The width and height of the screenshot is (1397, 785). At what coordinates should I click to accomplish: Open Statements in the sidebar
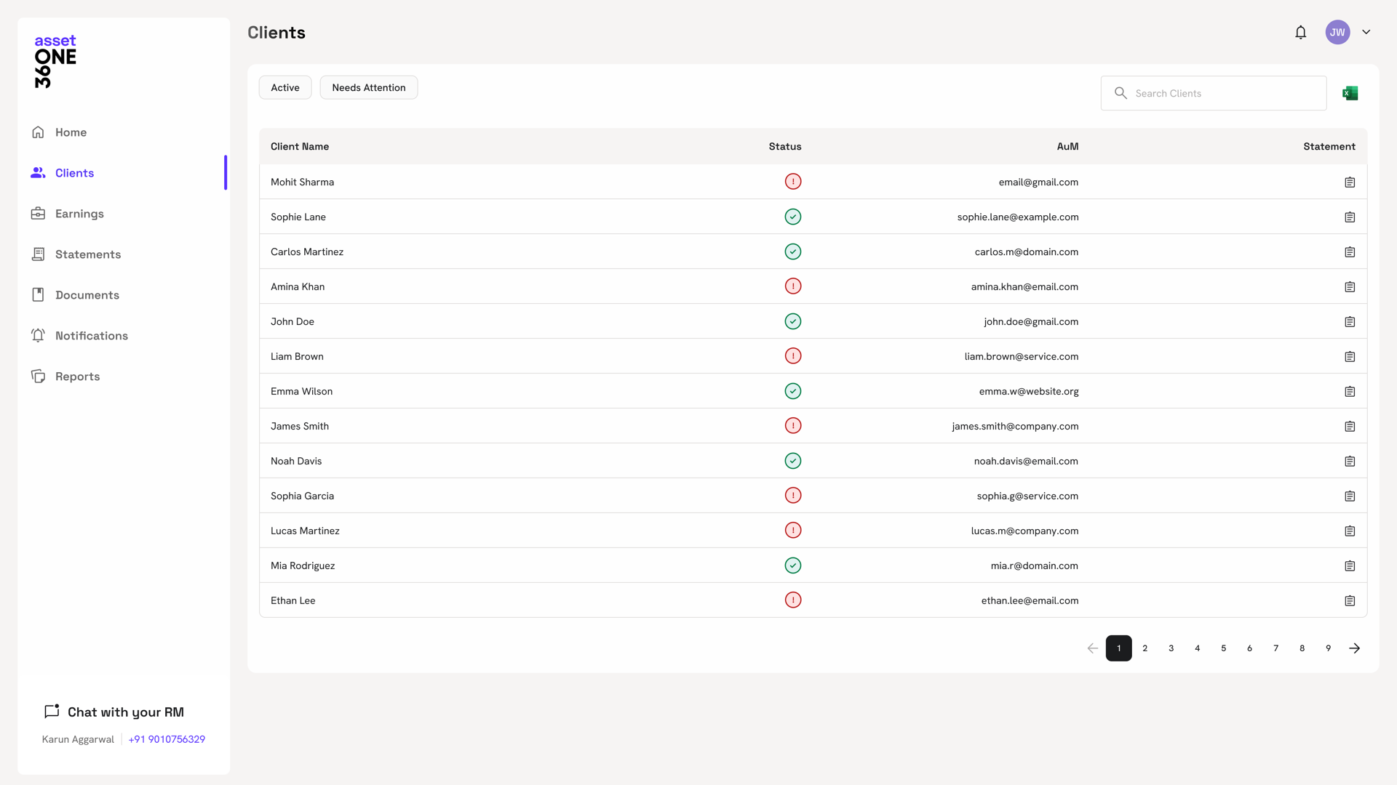pyautogui.click(x=88, y=254)
